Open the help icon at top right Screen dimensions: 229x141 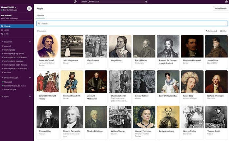226,2
